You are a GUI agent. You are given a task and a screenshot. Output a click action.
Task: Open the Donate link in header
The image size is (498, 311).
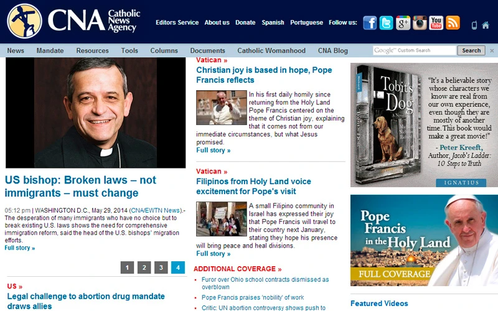(x=245, y=22)
